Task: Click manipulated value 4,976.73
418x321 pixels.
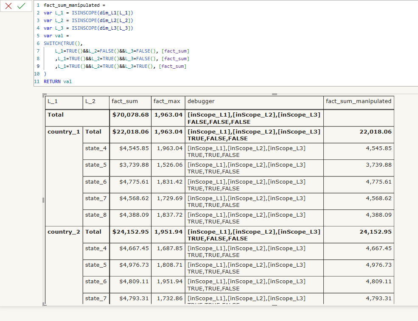Action: click(x=379, y=265)
